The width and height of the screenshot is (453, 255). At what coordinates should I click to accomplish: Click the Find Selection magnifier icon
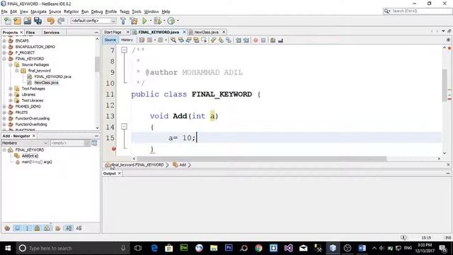coord(173,40)
